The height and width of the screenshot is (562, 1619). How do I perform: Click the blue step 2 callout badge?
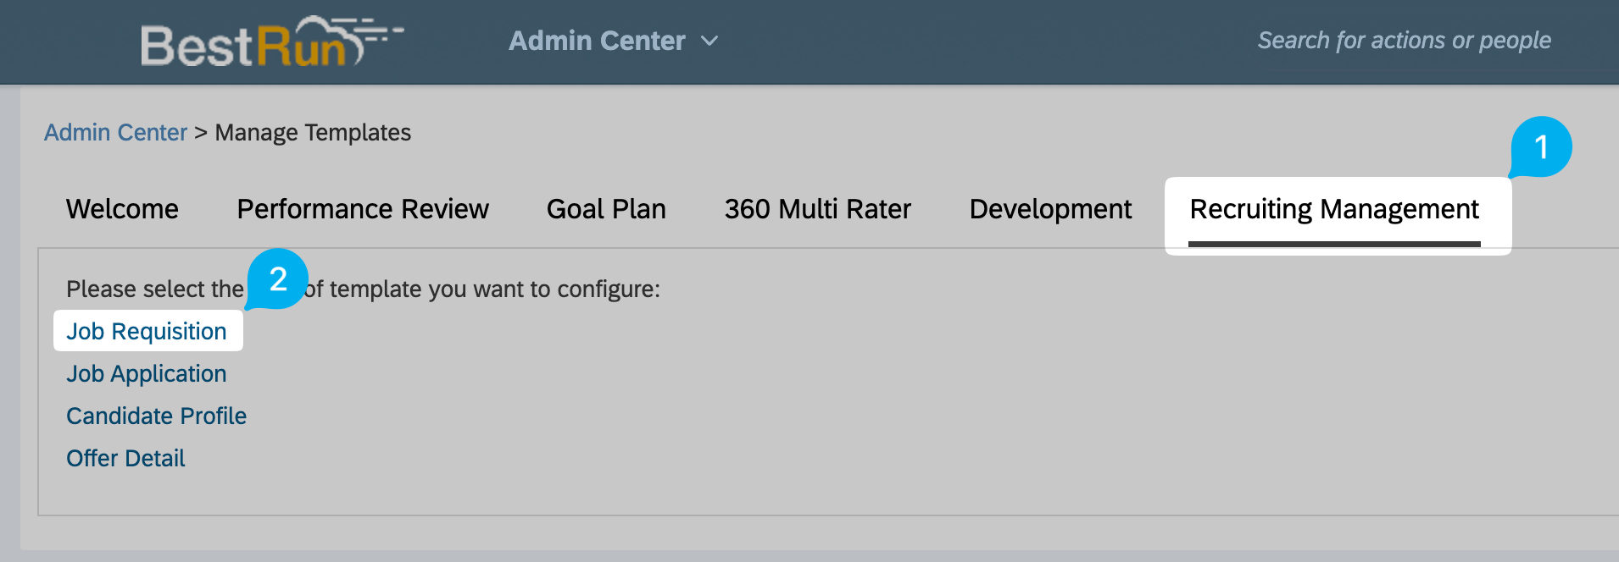278,279
